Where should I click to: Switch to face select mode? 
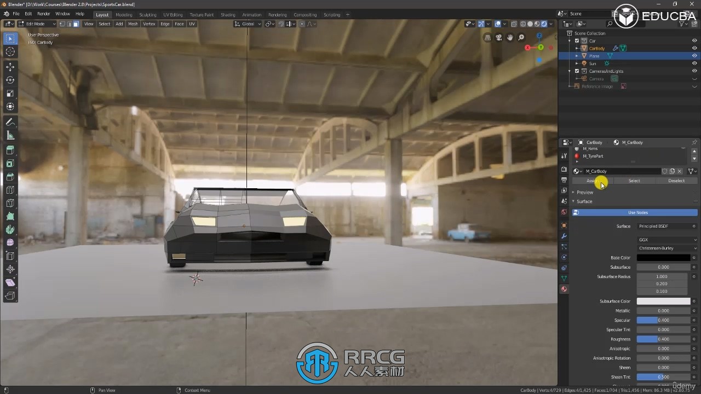76,24
